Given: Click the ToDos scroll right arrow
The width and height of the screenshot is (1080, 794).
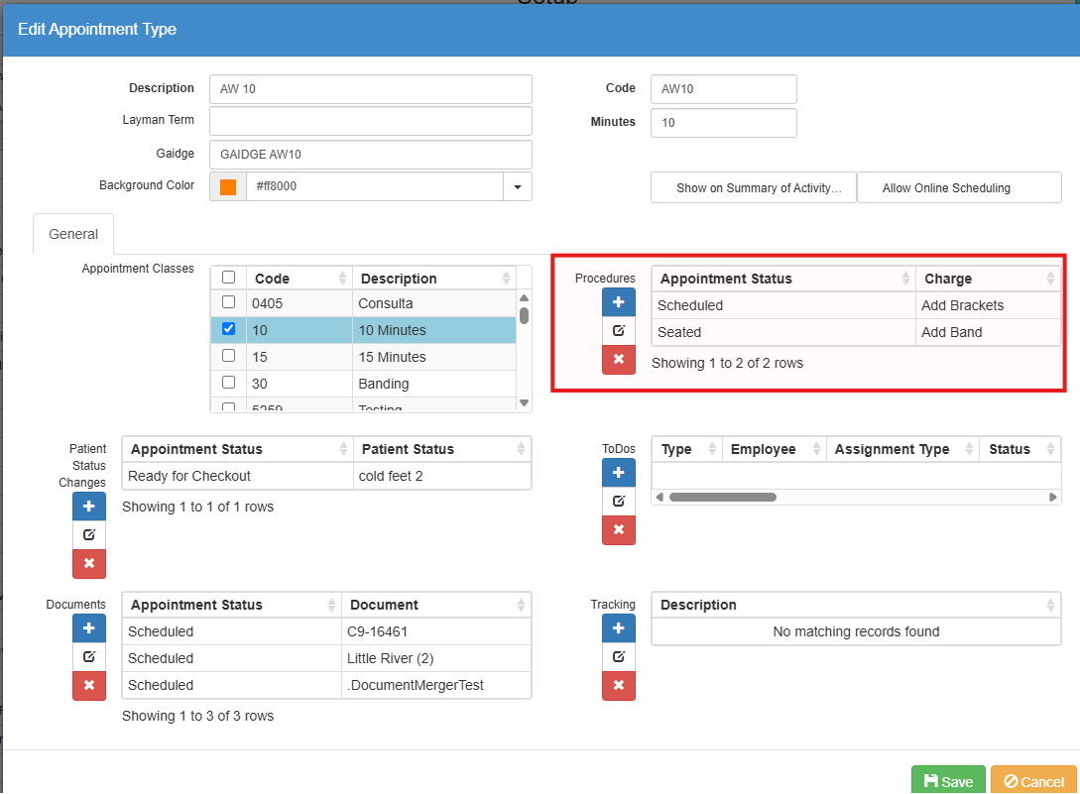Looking at the screenshot, I should click(1052, 498).
